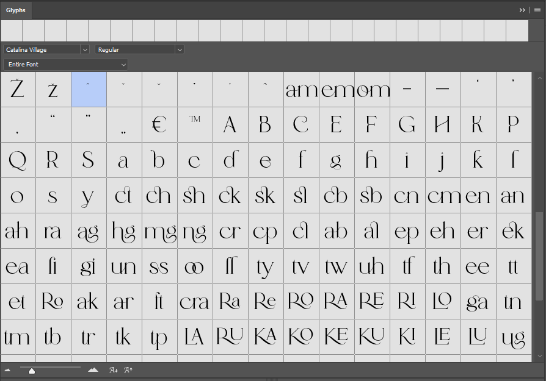The height and width of the screenshot is (381, 546).
Task: Click the scroll up arrow
Action: tap(539, 79)
